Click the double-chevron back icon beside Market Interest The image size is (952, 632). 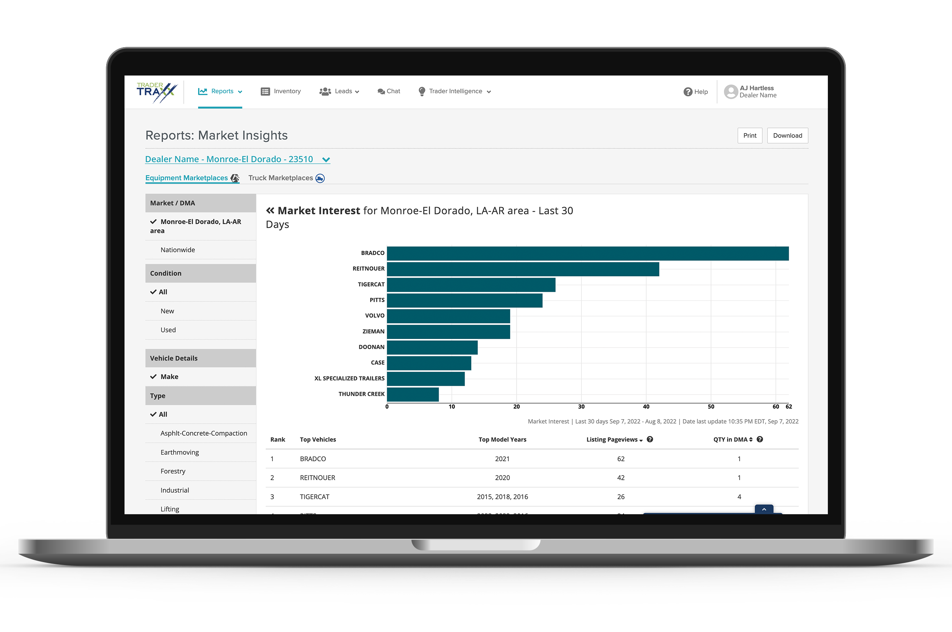[270, 210]
